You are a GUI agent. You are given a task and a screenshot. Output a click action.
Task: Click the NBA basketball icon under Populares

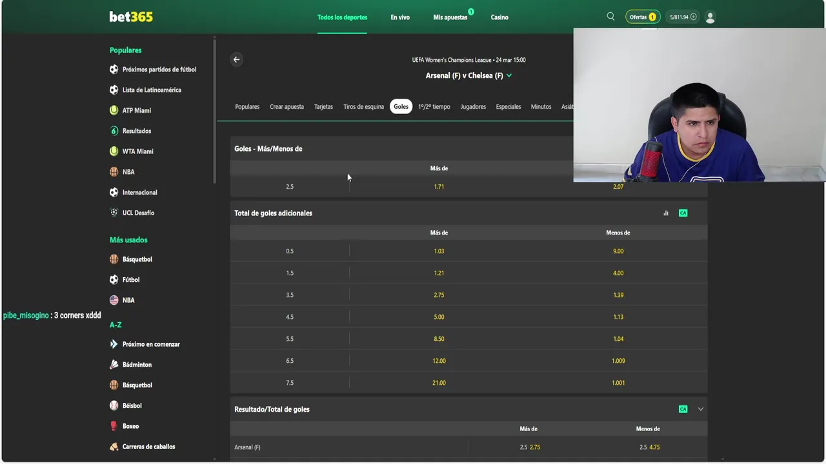click(x=114, y=172)
